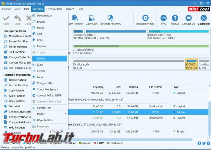Select the 58.5 GB Unallocated block

tap(129, 64)
